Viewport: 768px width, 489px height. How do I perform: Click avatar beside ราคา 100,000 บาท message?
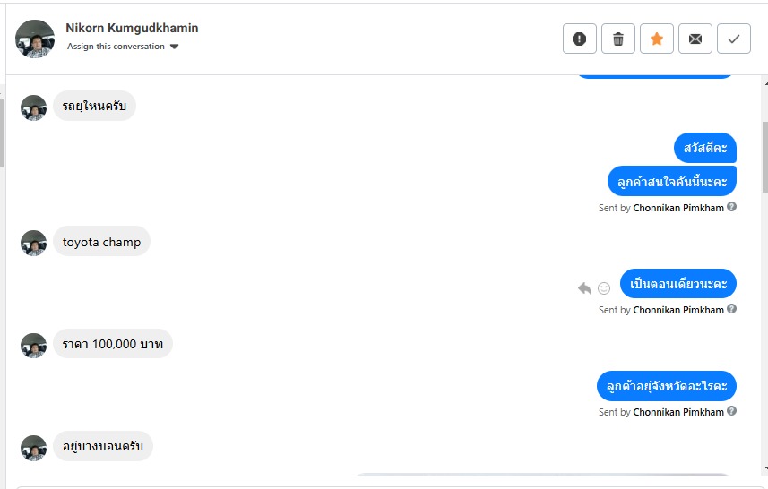click(34, 345)
